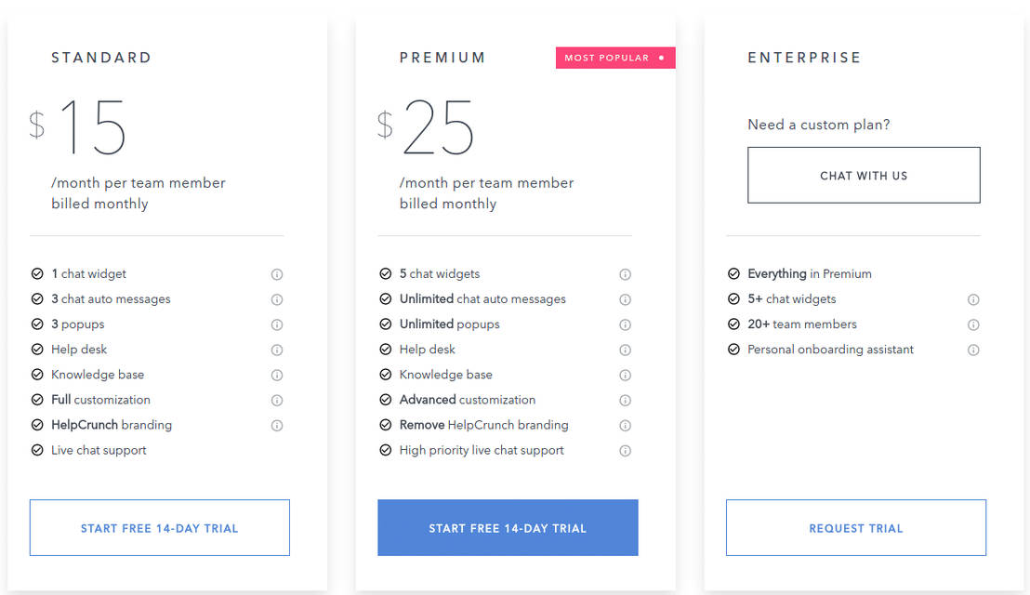This screenshot has width=1030, height=595.
Task: Show info for 'Personal onboarding assistant'
Action: [973, 350]
